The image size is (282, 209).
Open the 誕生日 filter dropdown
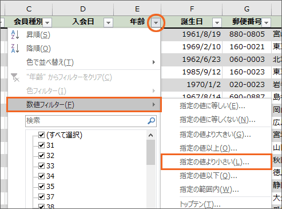[217, 23]
